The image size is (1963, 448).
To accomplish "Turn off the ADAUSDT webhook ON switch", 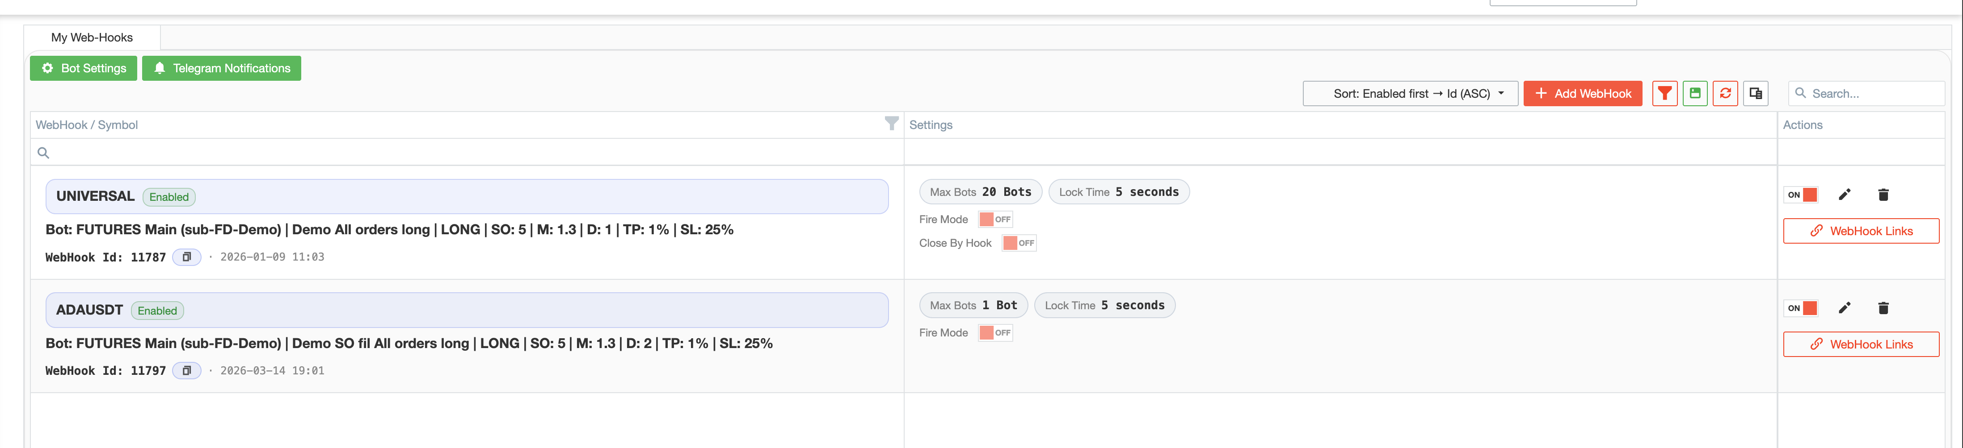I will pyautogui.click(x=1802, y=308).
